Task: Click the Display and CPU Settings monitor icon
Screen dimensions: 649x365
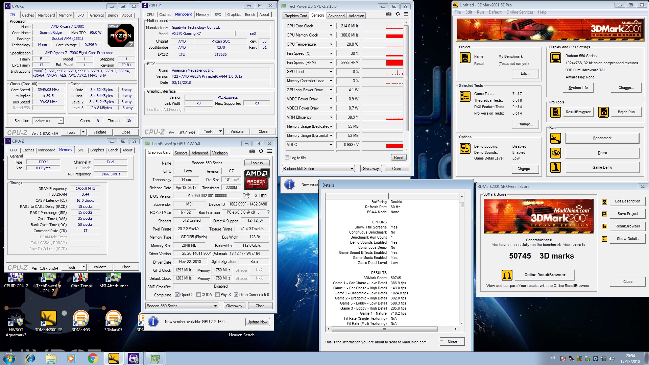Action: (x=556, y=58)
